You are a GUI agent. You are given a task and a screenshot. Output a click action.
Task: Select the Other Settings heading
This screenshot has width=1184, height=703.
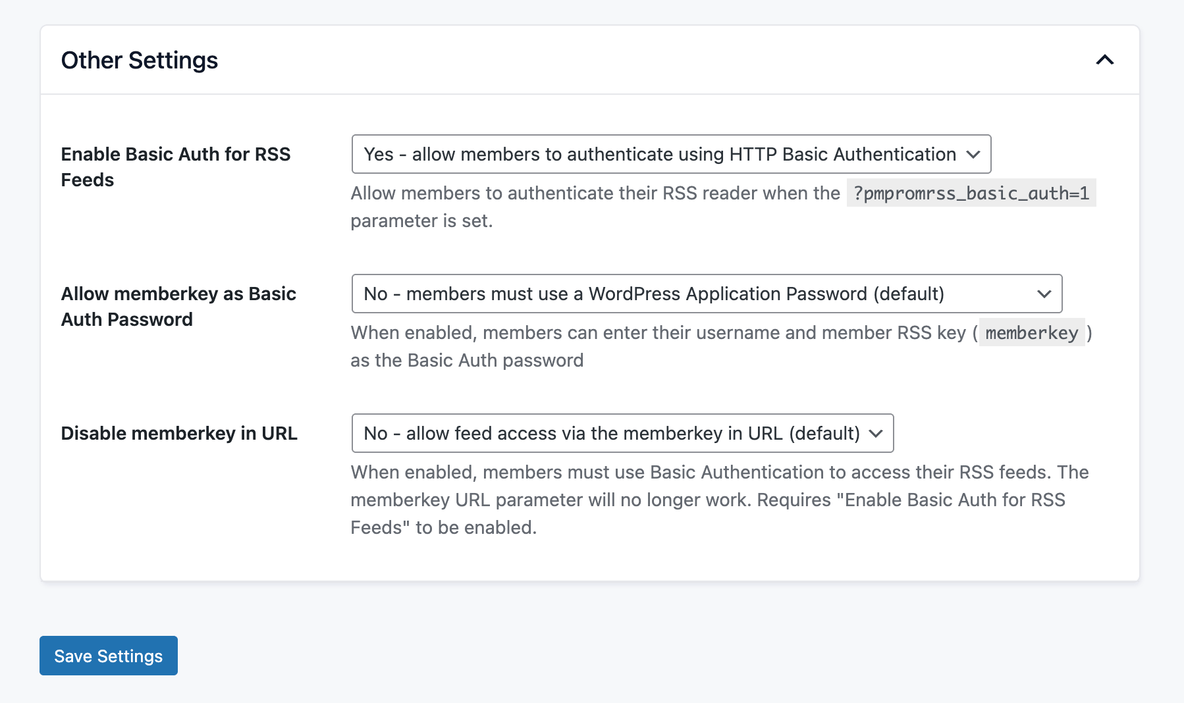pyautogui.click(x=139, y=60)
